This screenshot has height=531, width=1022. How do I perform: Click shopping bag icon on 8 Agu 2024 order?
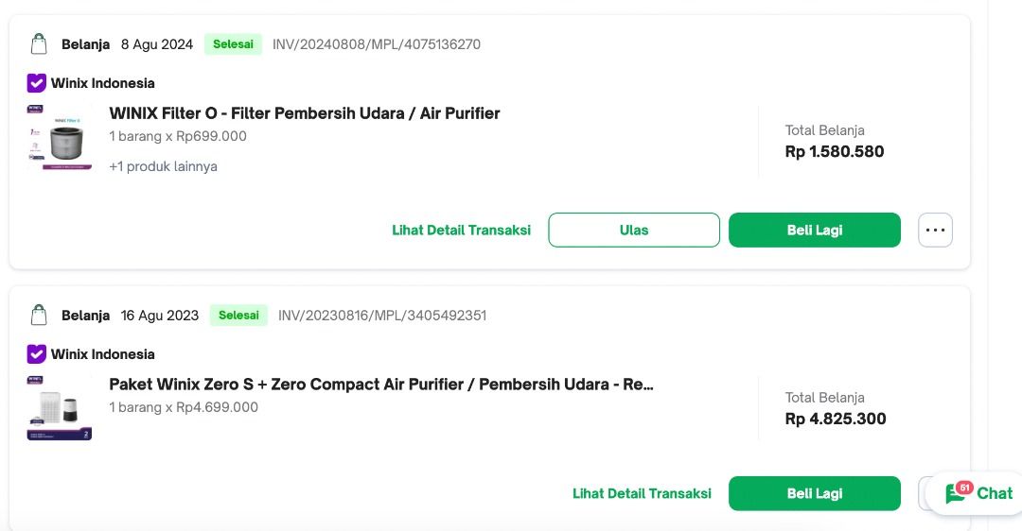click(x=39, y=44)
